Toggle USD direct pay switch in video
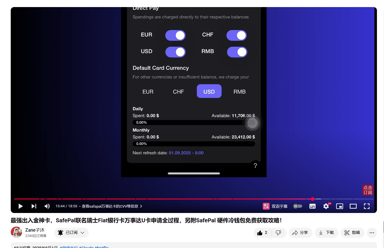Screen dimensions: 384x248 [175, 52]
